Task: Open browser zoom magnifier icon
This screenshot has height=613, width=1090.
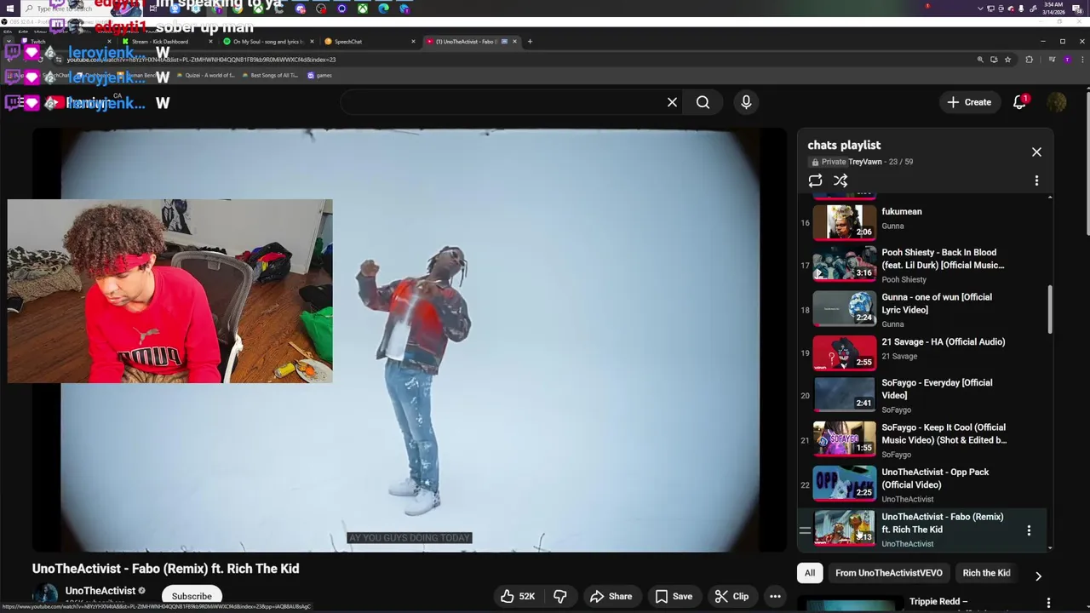Action: click(980, 60)
